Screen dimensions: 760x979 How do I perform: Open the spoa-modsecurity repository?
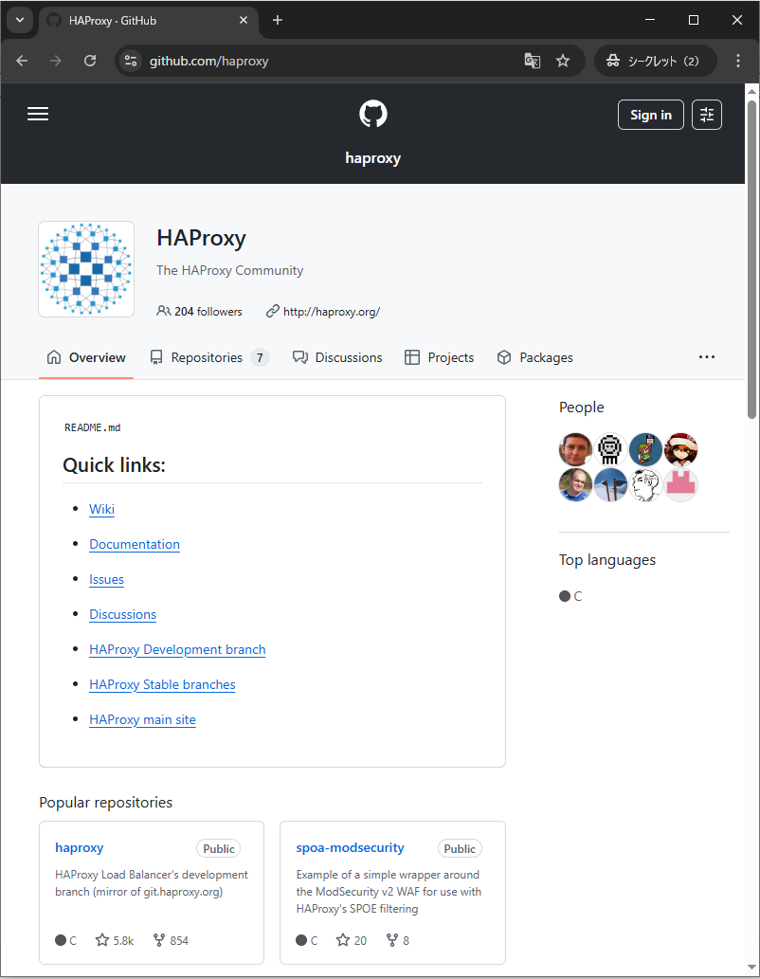(x=350, y=847)
